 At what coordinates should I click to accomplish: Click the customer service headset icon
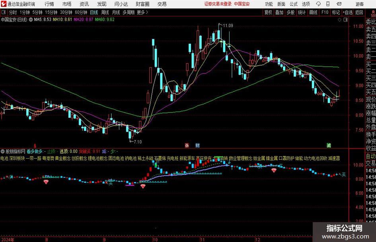(318, 4)
